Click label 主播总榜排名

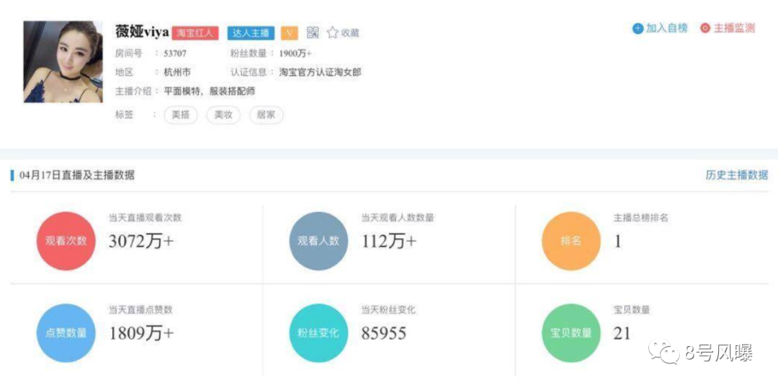pyautogui.click(x=641, y=217)
